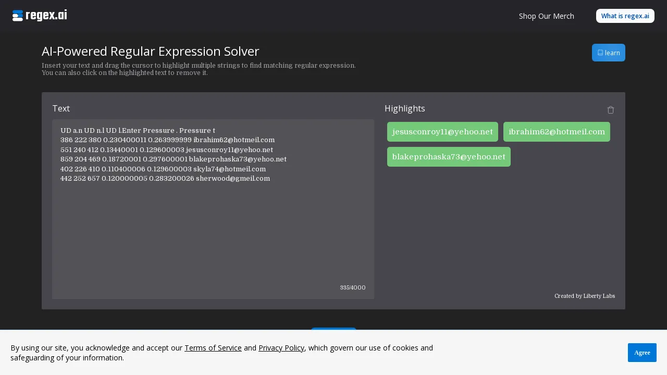Click the regex.ai logo
This screenshot has height=375, width=667.
(x=40, y=16)
